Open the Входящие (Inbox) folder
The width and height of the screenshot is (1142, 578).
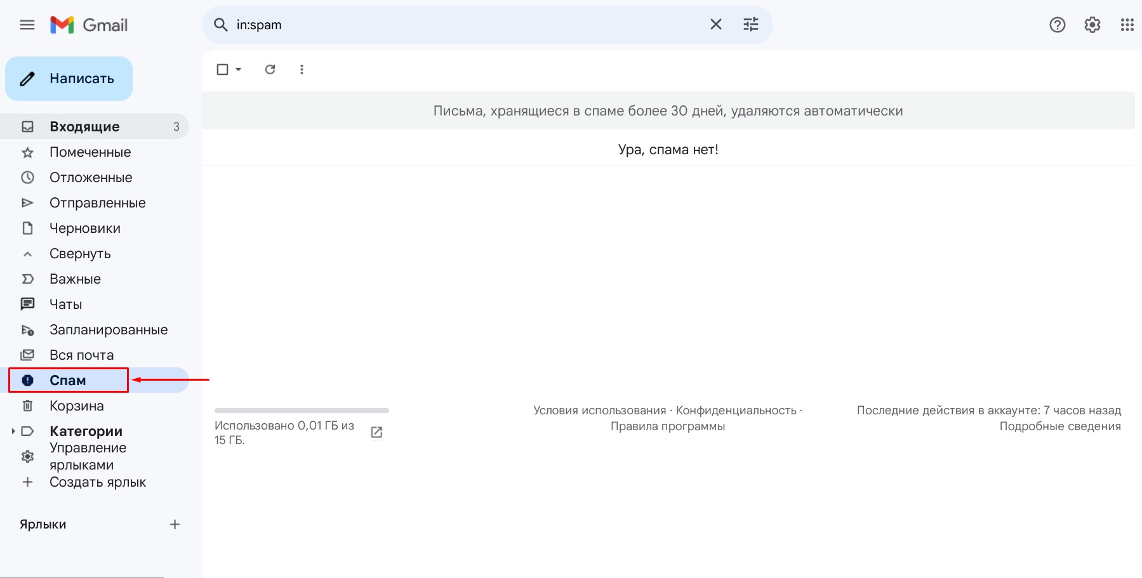(x=84, y=126)
